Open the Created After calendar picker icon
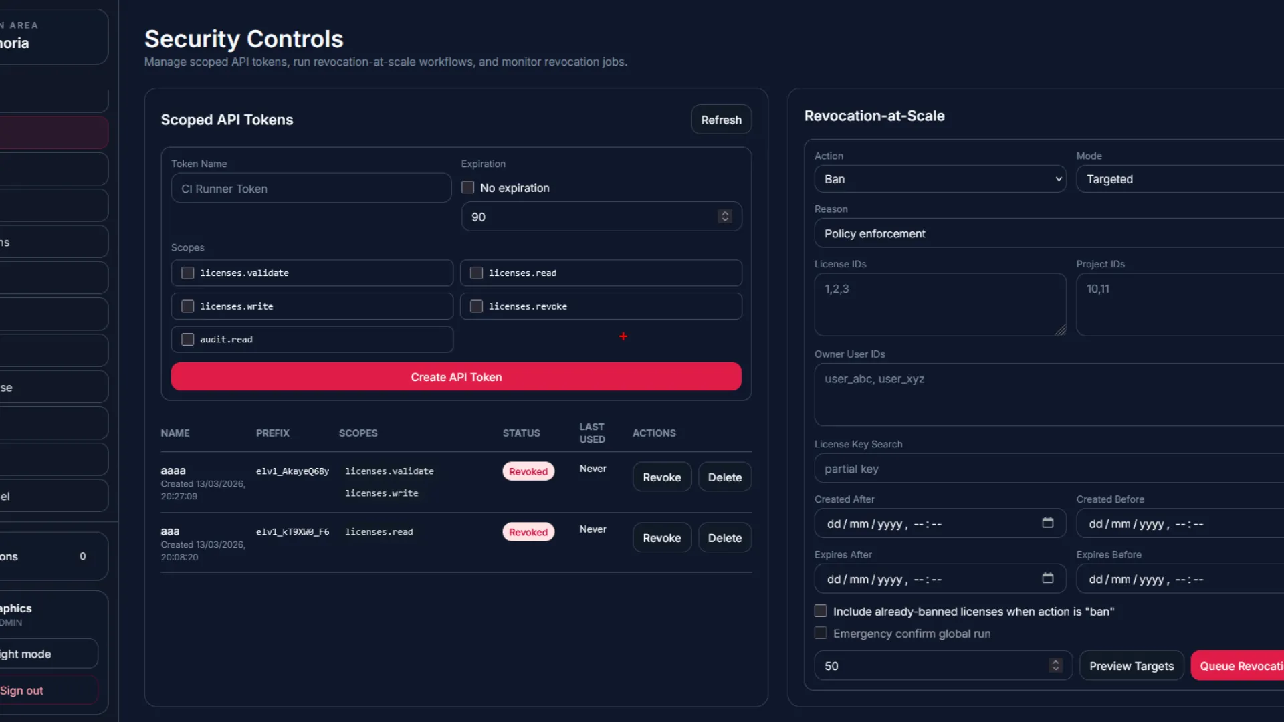 (x=1047, y=523)
